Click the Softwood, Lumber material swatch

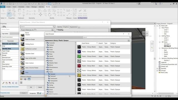[23, 49]
